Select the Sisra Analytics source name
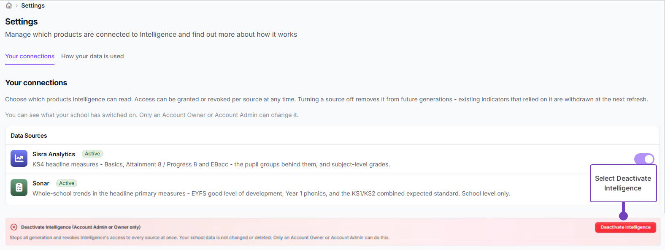The width and height of the screenshot is (665, 250). (54, 154)
